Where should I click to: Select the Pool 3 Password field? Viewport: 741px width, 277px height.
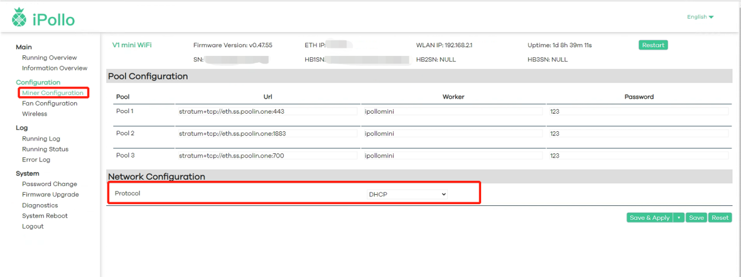point(638,156)
